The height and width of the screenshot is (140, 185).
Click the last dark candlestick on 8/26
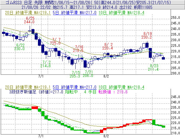point(163,58)
